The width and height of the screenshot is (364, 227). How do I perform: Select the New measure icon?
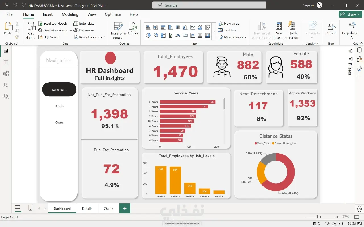(279, 30)
